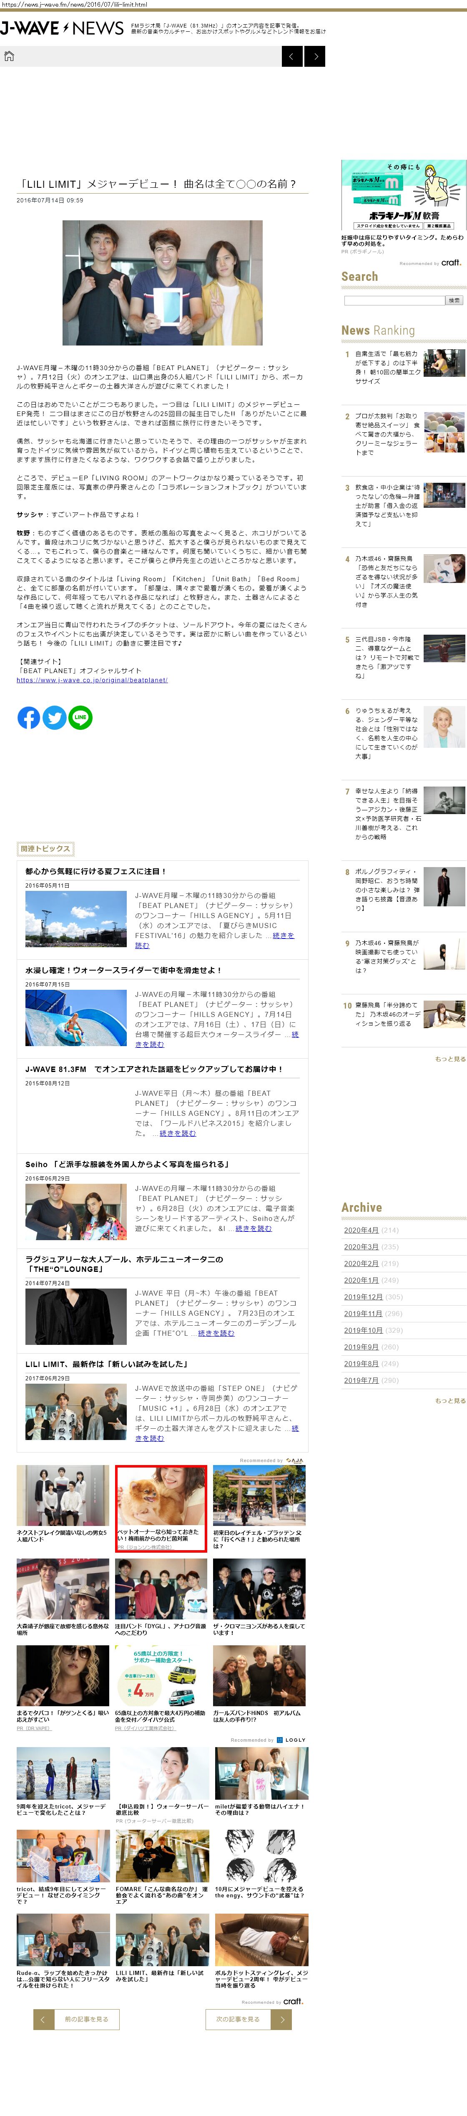Expand News Ranking with もっと見る
467x2116 pixels.
(450, 1059)
